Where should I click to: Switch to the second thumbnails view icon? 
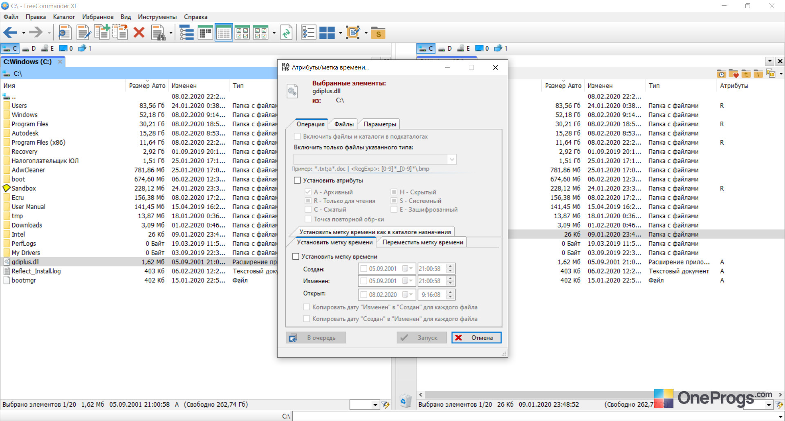point(260,33)
